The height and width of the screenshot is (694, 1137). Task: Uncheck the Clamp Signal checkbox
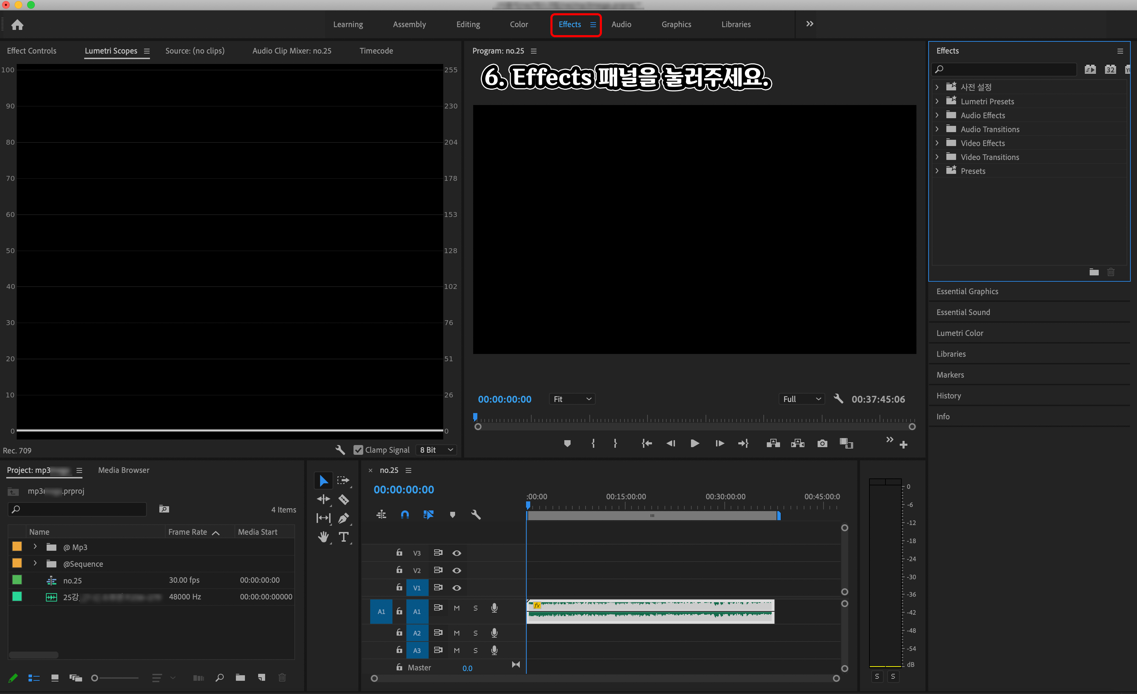[x=358, y=450]
